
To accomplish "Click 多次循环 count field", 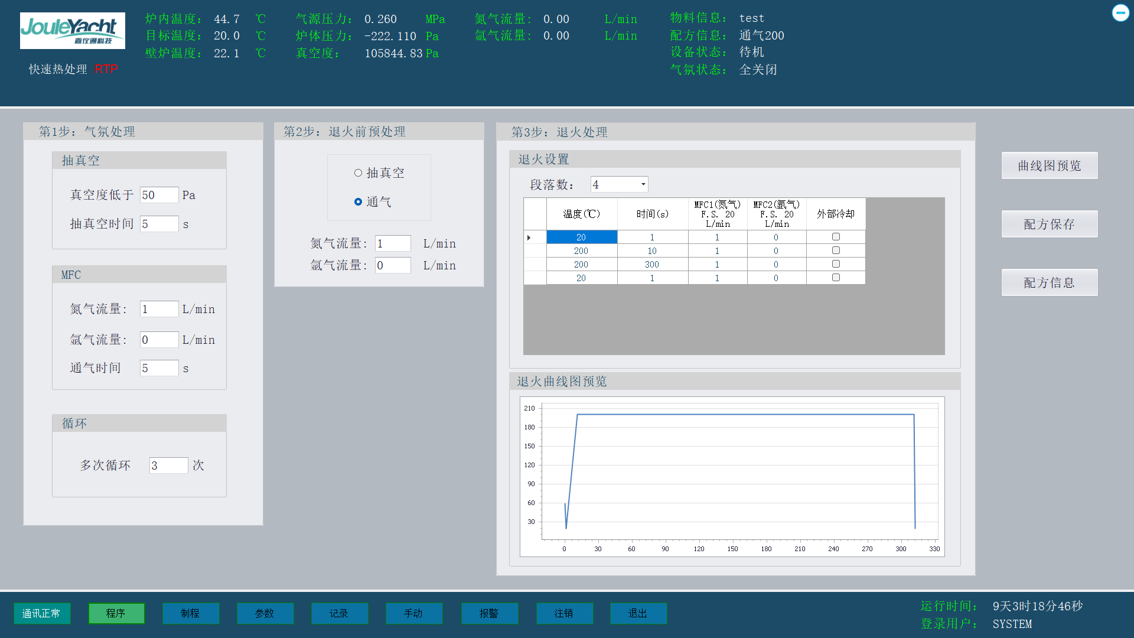I will pos(168,466).
